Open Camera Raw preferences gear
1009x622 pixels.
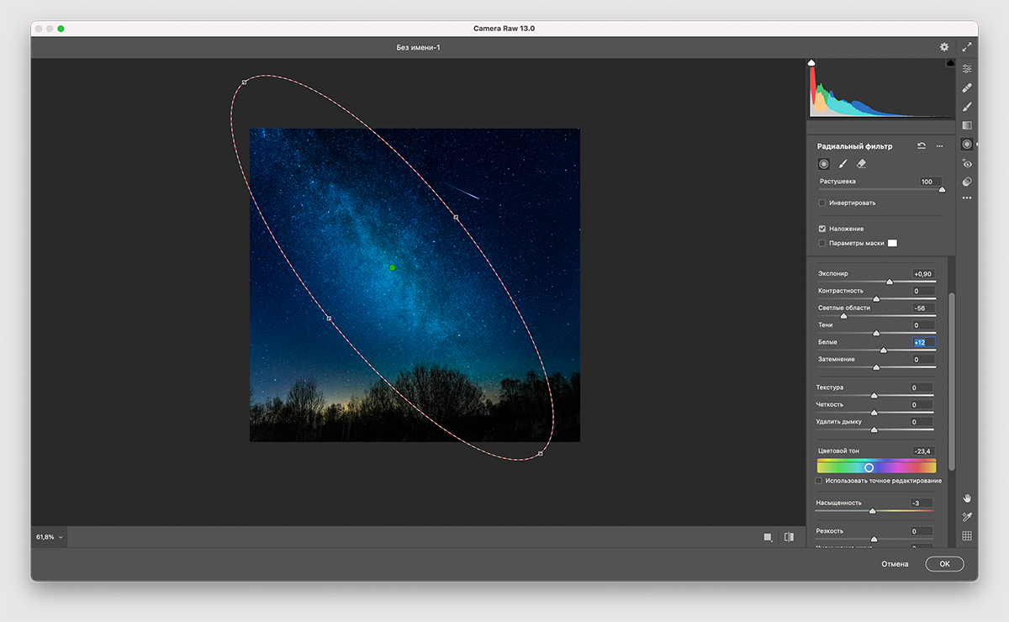click(944, 47)
